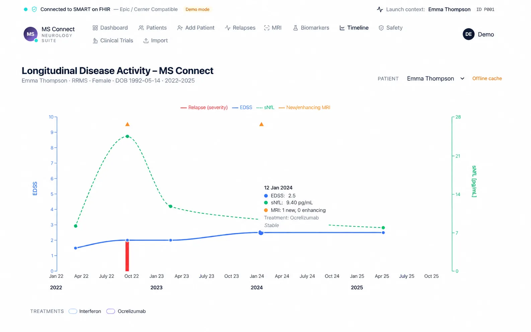Click the Demo account name
The width and height of the screenshot is (531, 332).
pyautogui.click(x=486, y=34)
